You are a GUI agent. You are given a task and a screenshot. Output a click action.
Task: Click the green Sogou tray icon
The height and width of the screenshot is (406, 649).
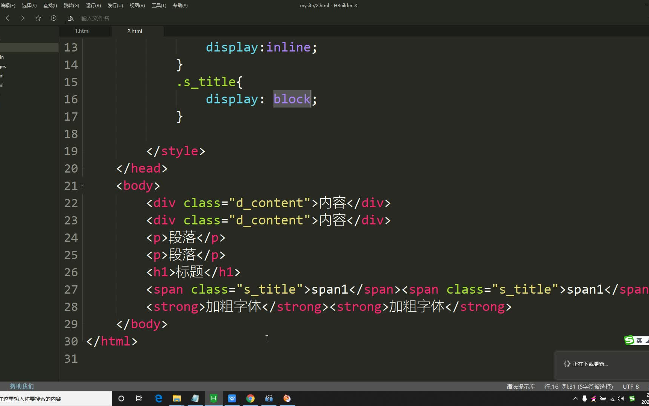pyautogui.click(x=632, y=398)
